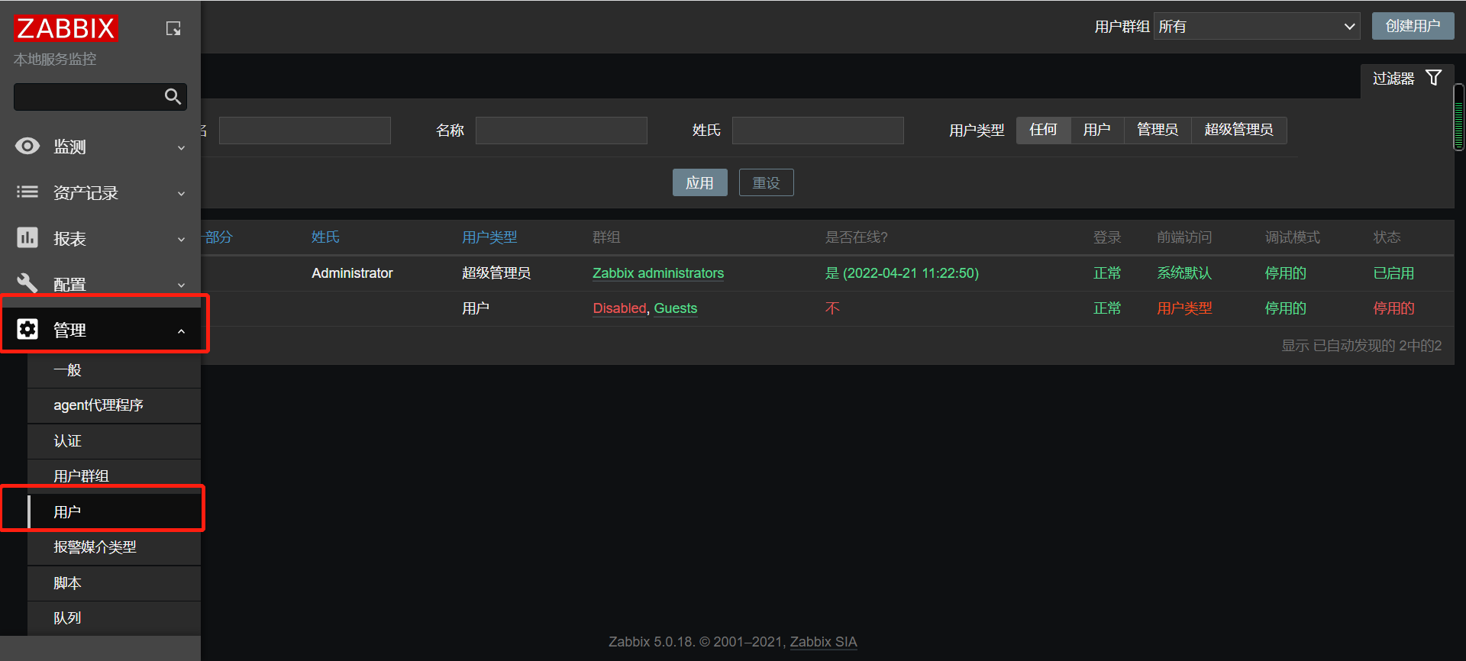Select 超级管理员 user type filter
Viewport: 1466px width, 661px height.
pyautogui.click(x=1238, y=130)
